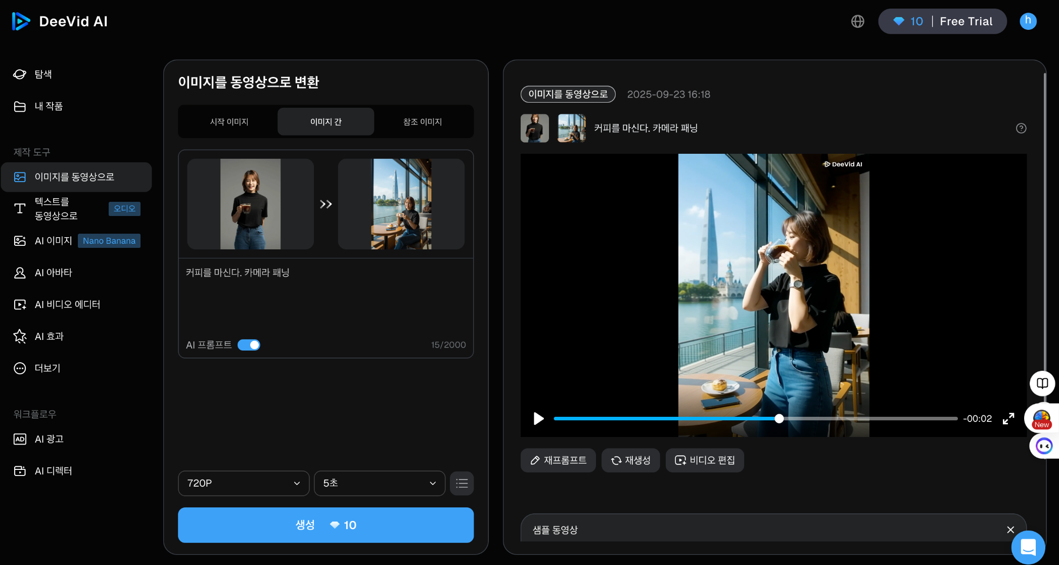Open the list settings icon beside 5초
Image resolution: width=1059 pixels, height=565 pixels.
coord(462,484)
